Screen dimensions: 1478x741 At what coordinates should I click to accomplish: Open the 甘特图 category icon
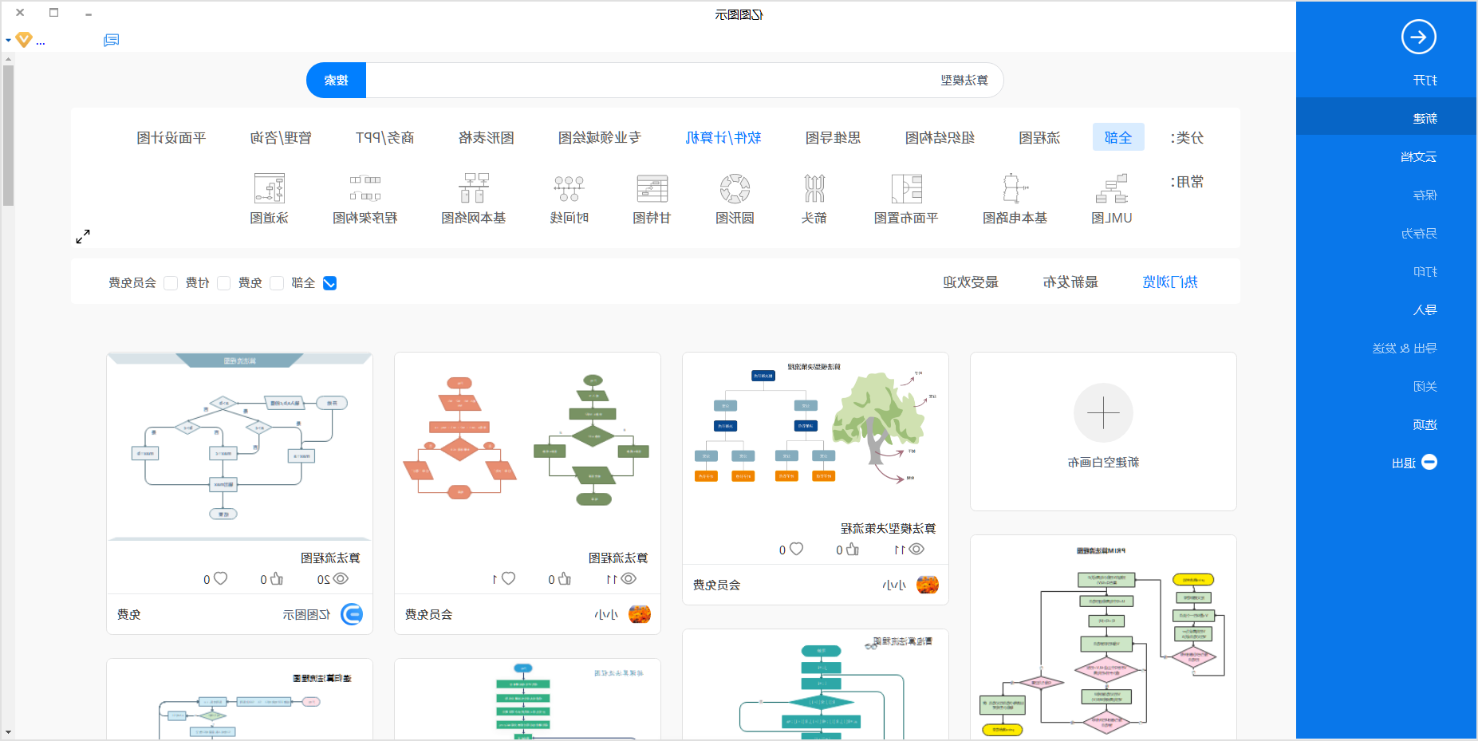click(652, 188)
